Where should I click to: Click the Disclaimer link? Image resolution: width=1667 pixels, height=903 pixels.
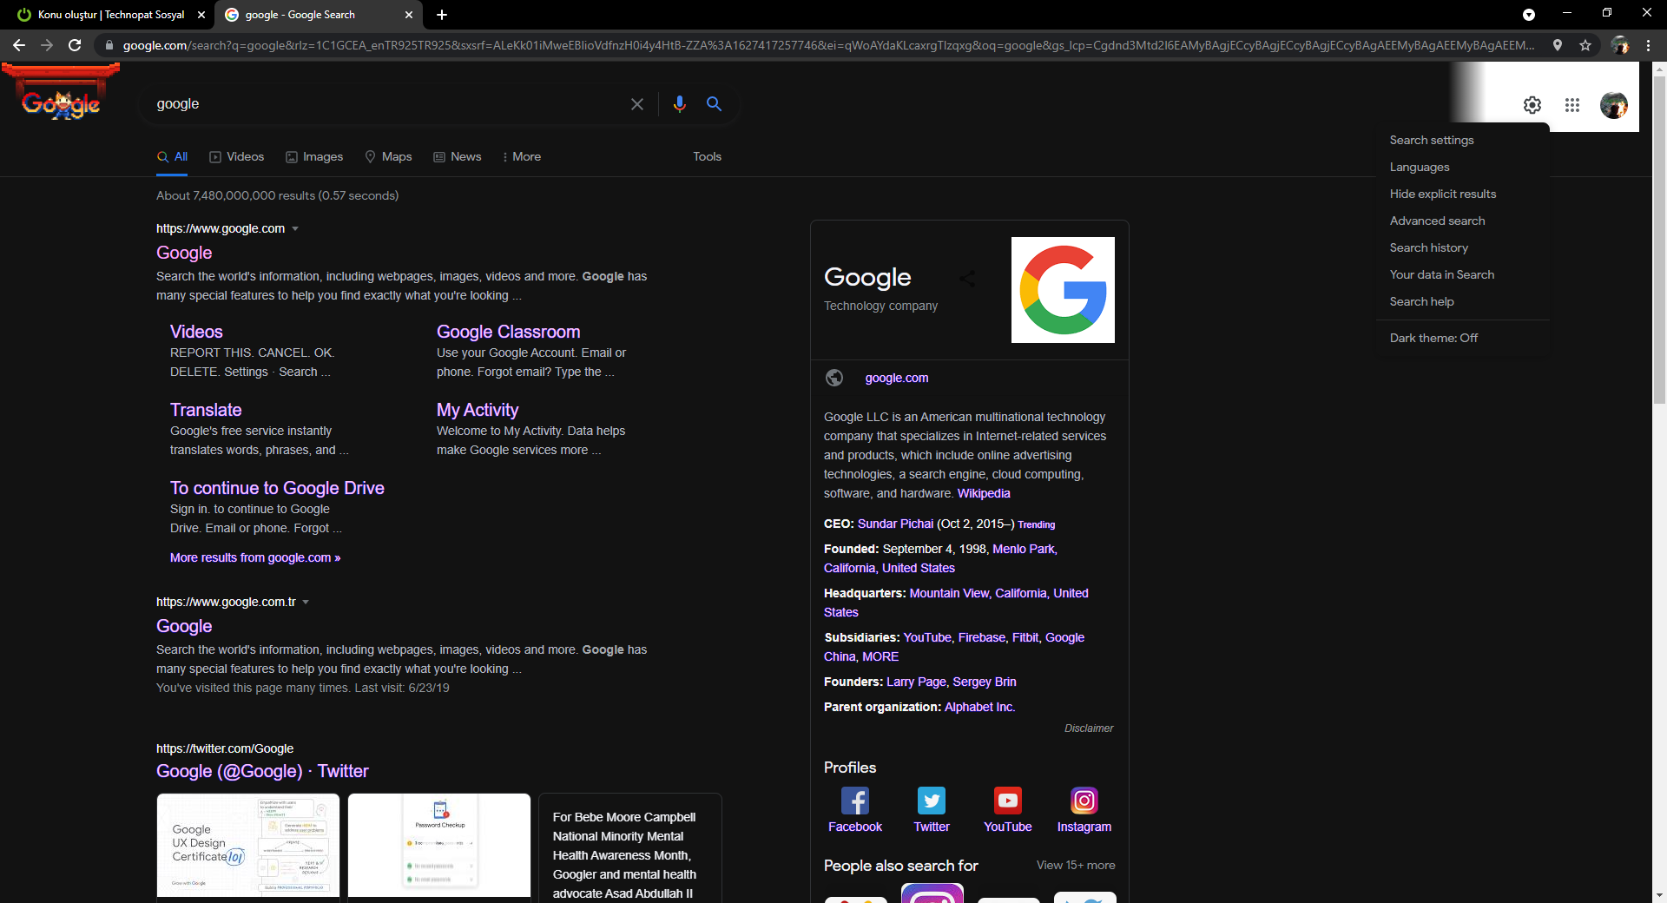click(x=1089, y=728)
